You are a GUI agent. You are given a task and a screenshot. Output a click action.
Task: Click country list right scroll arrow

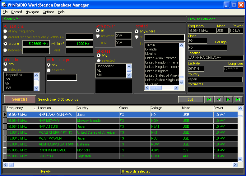176,88
